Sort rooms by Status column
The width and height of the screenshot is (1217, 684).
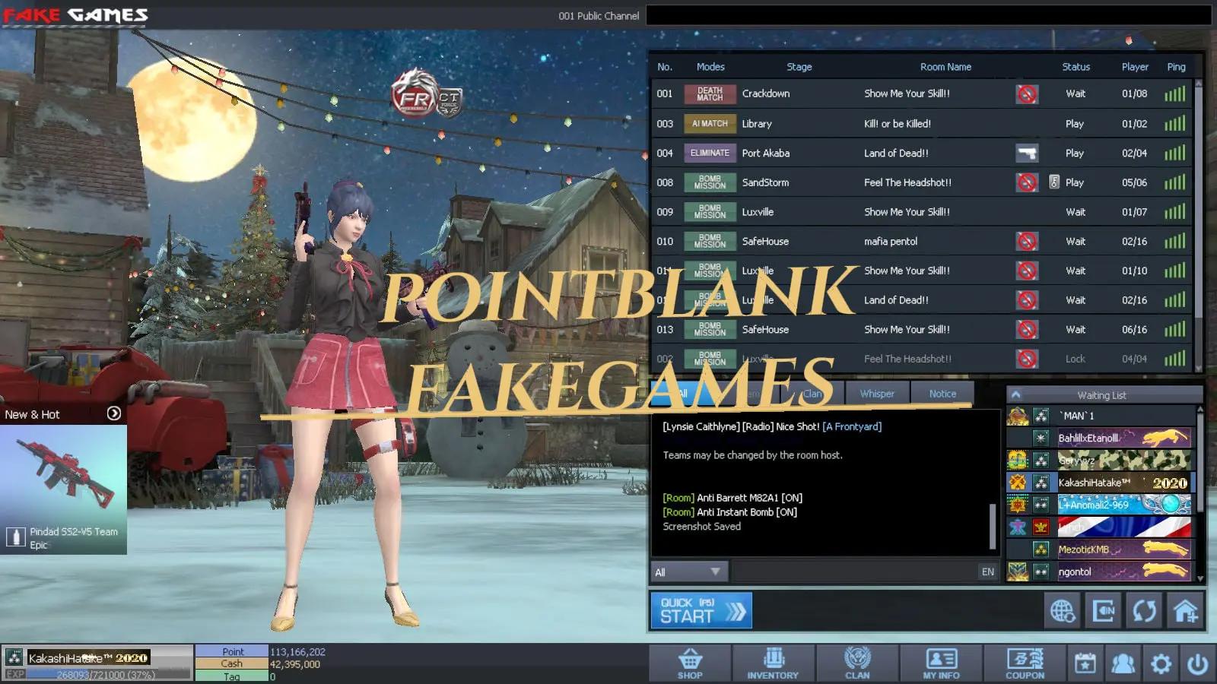[1076, 67]
